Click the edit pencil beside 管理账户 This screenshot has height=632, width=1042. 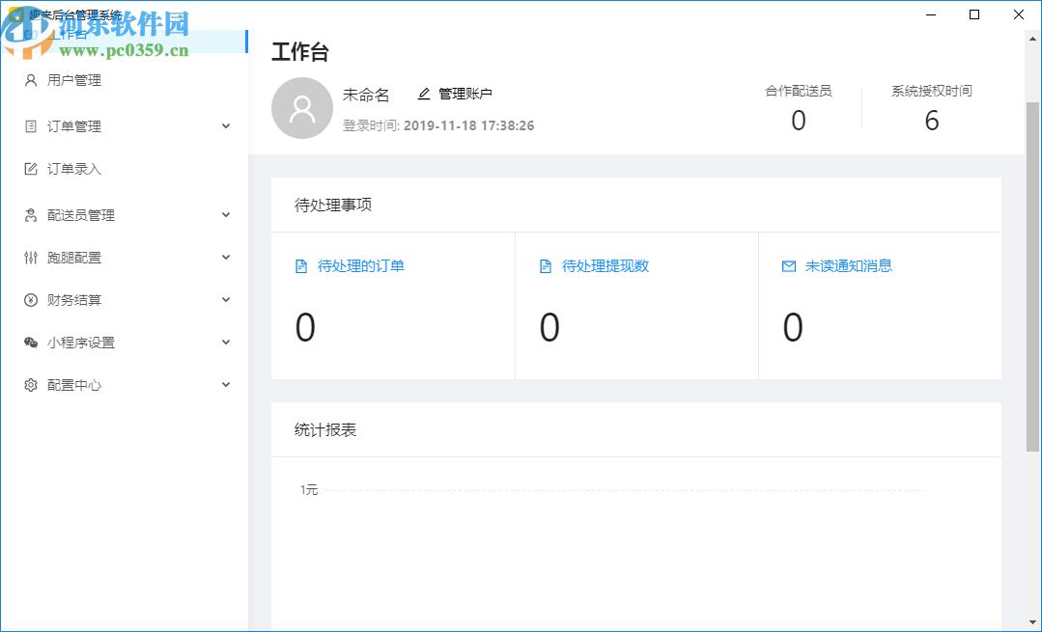[x=423, y=94]
